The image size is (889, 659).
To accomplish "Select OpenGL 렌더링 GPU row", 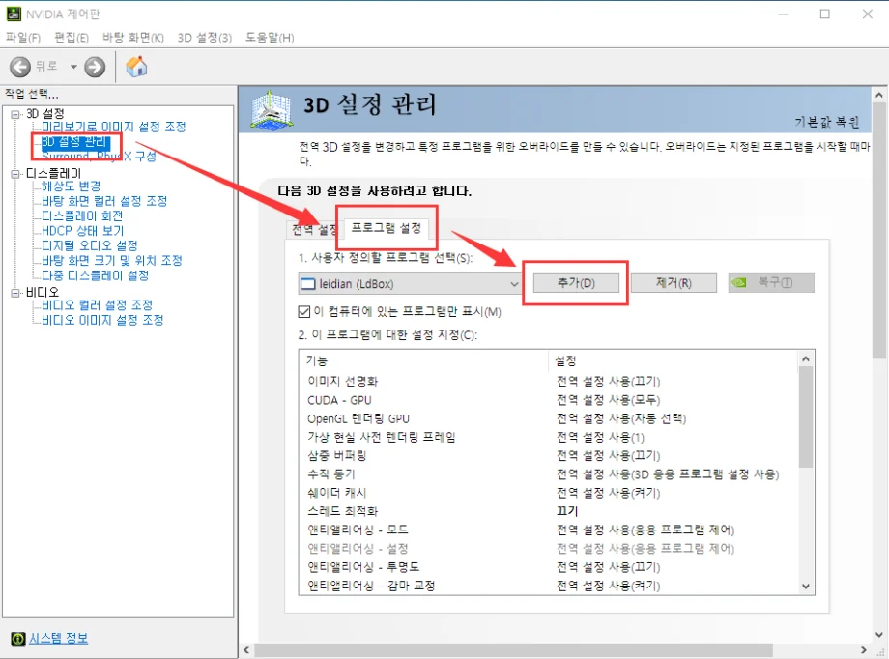I will click(x=548, y=418).
